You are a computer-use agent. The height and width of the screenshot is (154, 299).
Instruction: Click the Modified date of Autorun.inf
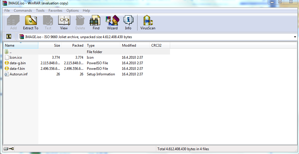tap(132, 74)
